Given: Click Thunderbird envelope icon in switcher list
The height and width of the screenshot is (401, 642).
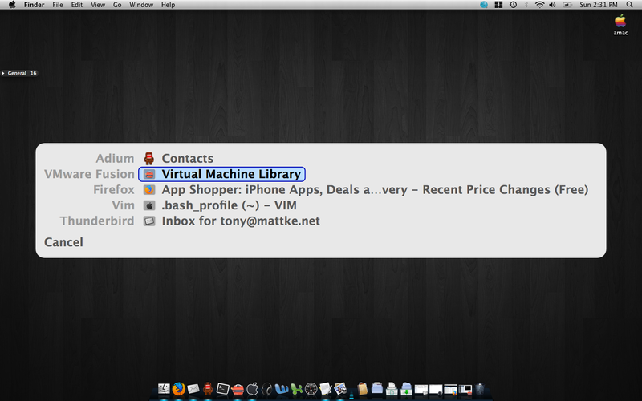Looking at the screenshot, I should (149, 221).
